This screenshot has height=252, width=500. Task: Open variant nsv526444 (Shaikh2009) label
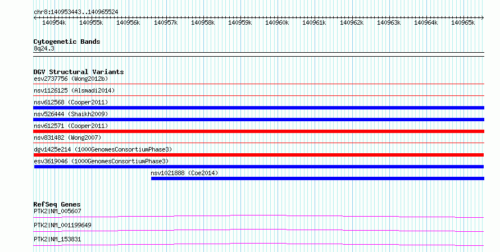(x=71, y=114)
